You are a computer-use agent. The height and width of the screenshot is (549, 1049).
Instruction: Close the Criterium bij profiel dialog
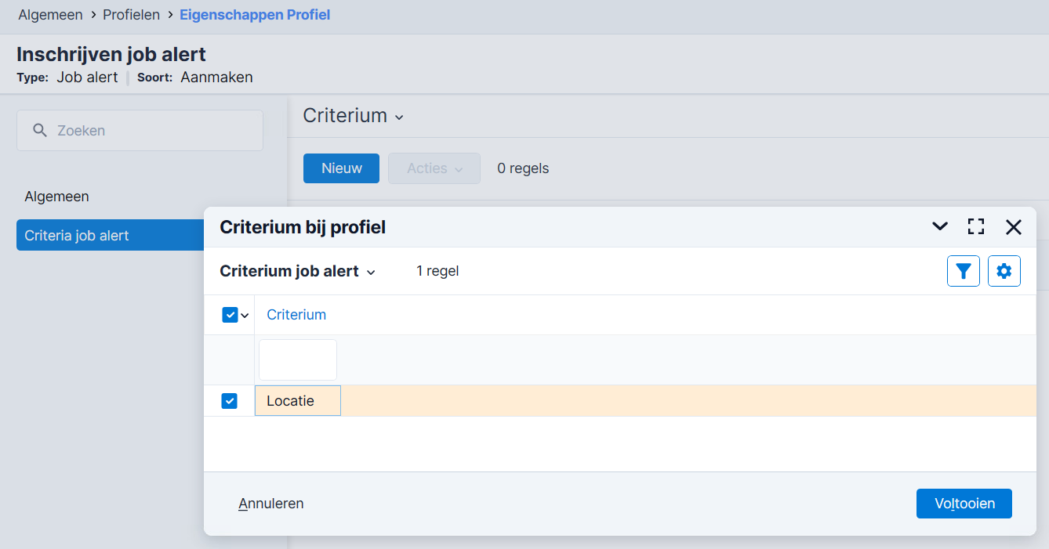click(1014, 227)
